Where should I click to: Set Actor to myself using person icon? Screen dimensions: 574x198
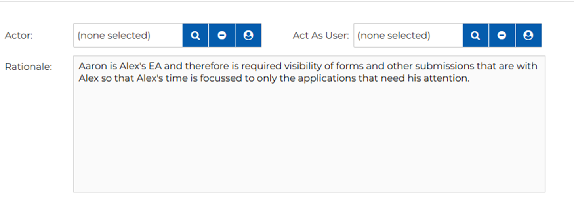(248, 35)
